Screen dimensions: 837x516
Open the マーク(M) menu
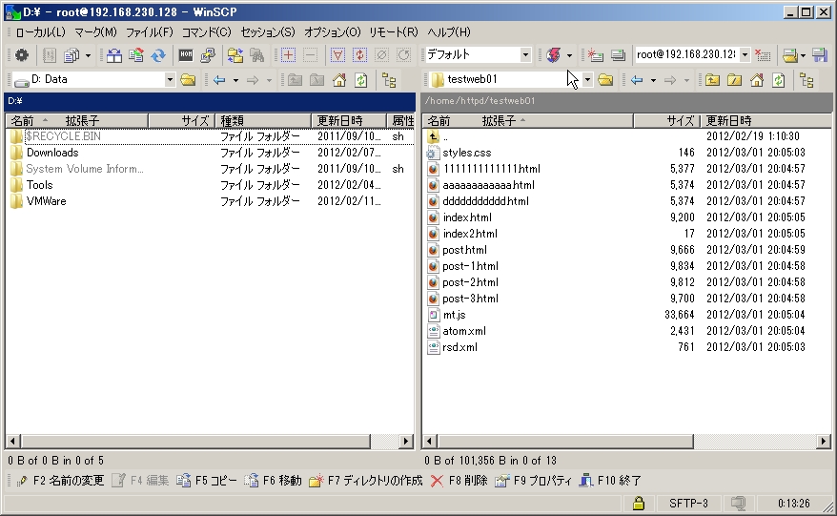95,32
